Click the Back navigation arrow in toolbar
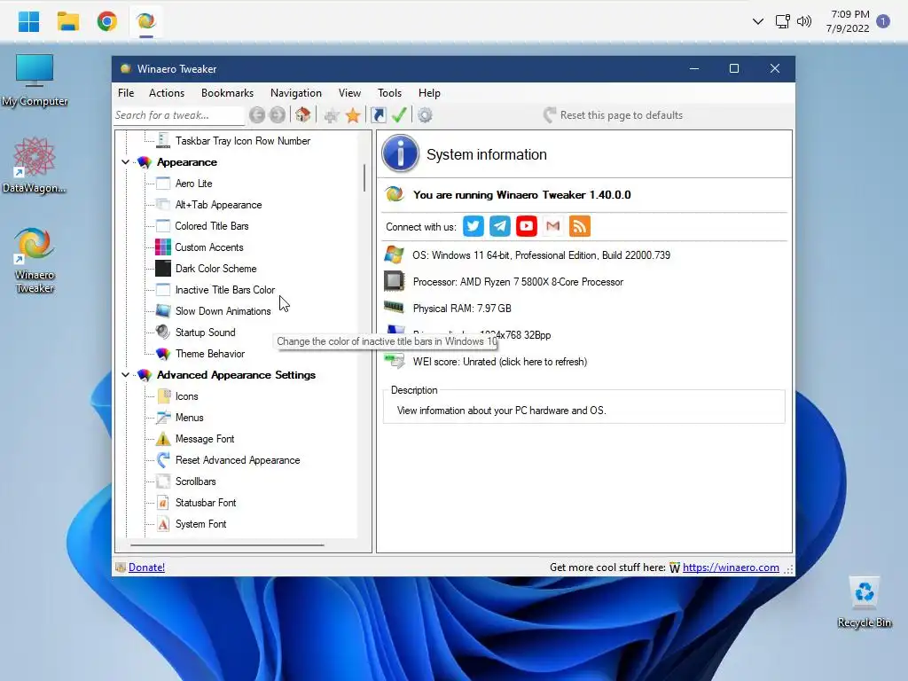The height and width of the screenshot is (681, 908). pos(257,115)
